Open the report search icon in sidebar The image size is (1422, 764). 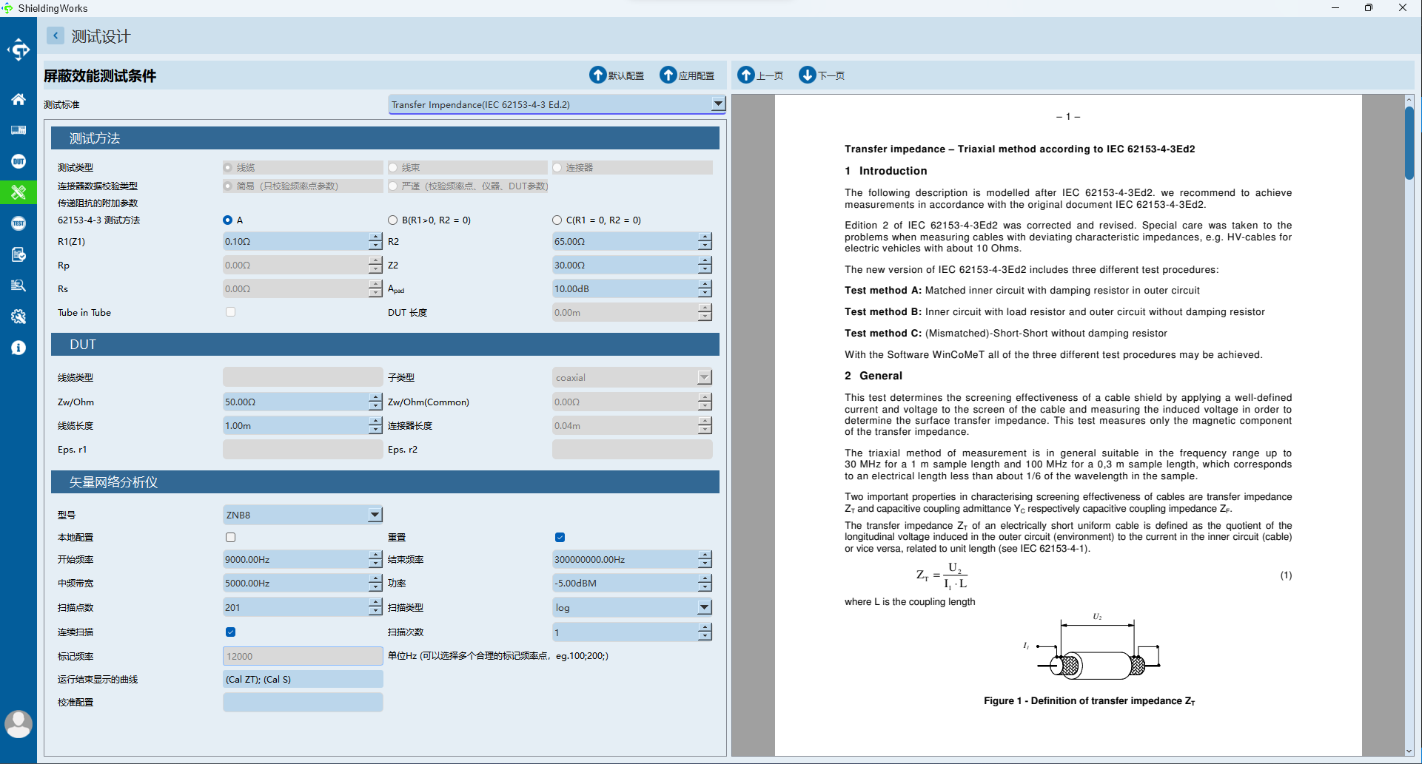pos(19,285)
